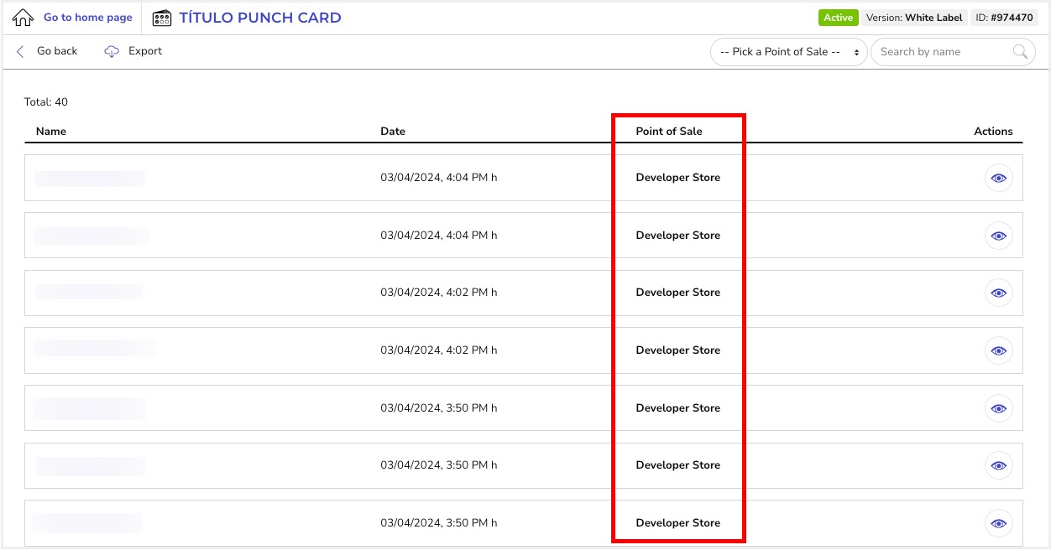Click the home icon in the header
The width and height of the screenshot is (1051, 550).
(24, 18)
